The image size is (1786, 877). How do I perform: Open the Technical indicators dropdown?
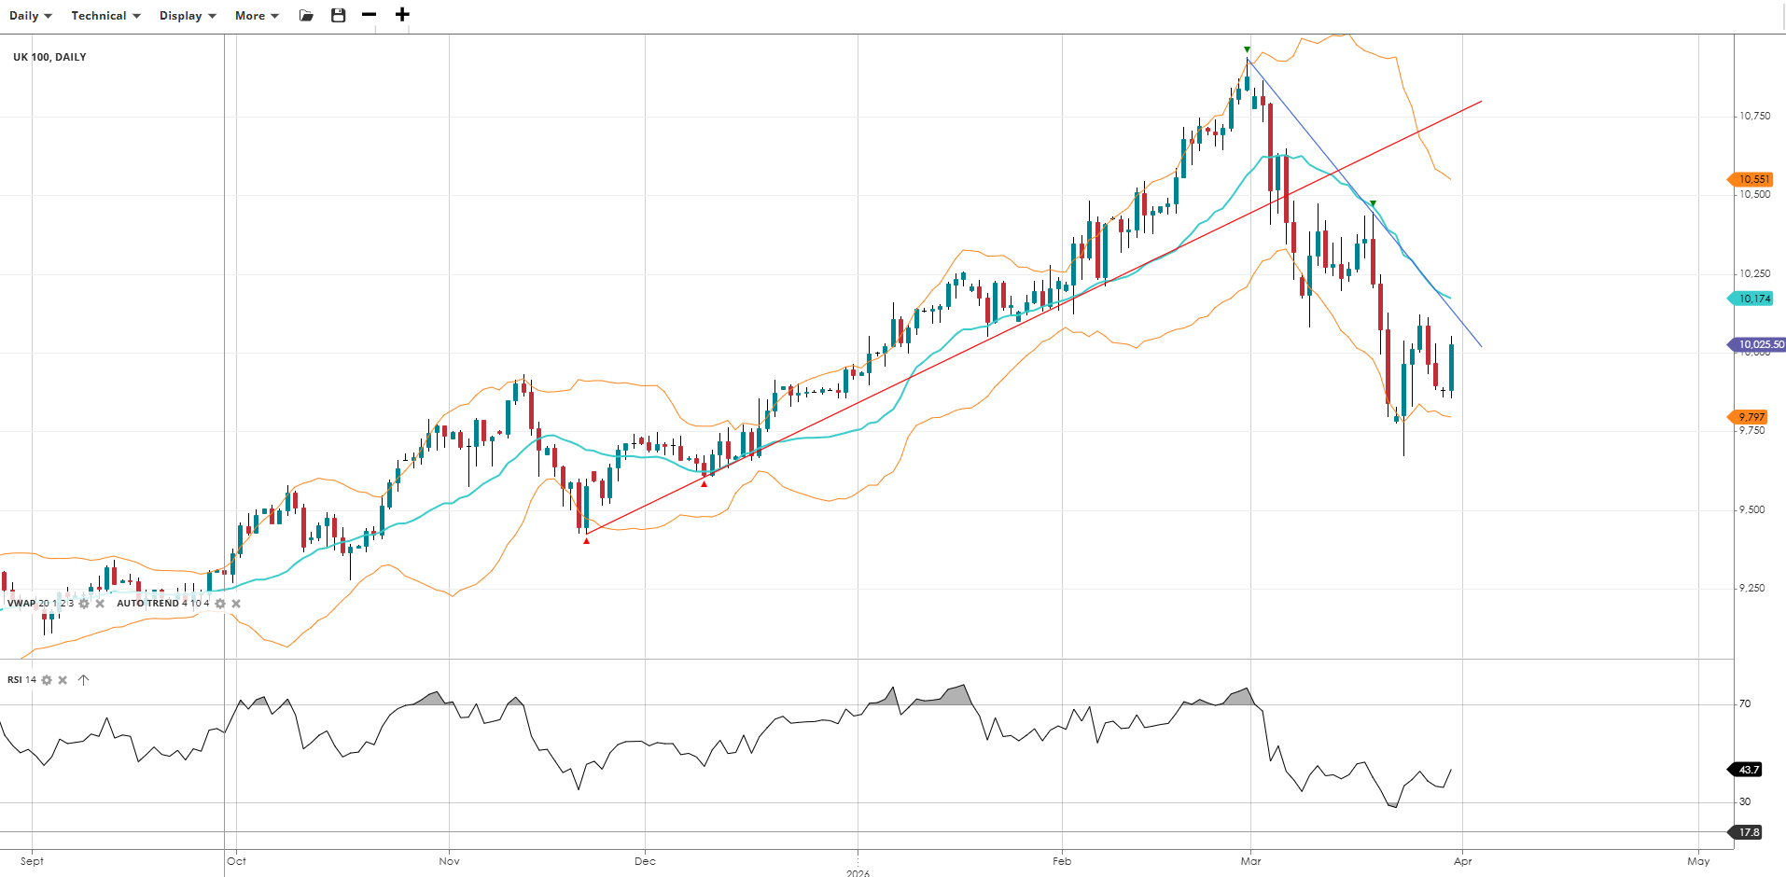pyautogui.click(x=105, y=16)
